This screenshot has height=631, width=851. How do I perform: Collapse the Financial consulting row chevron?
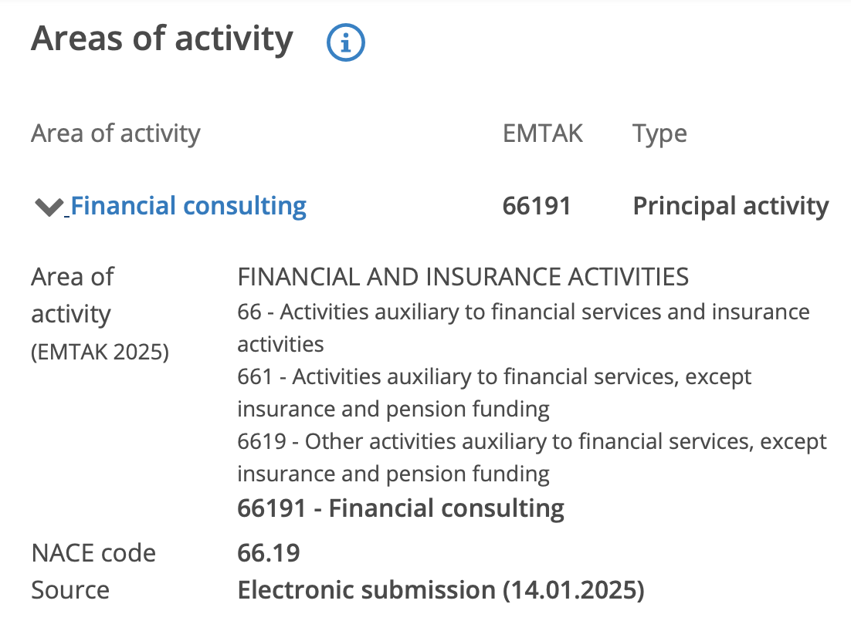(49, 207)
